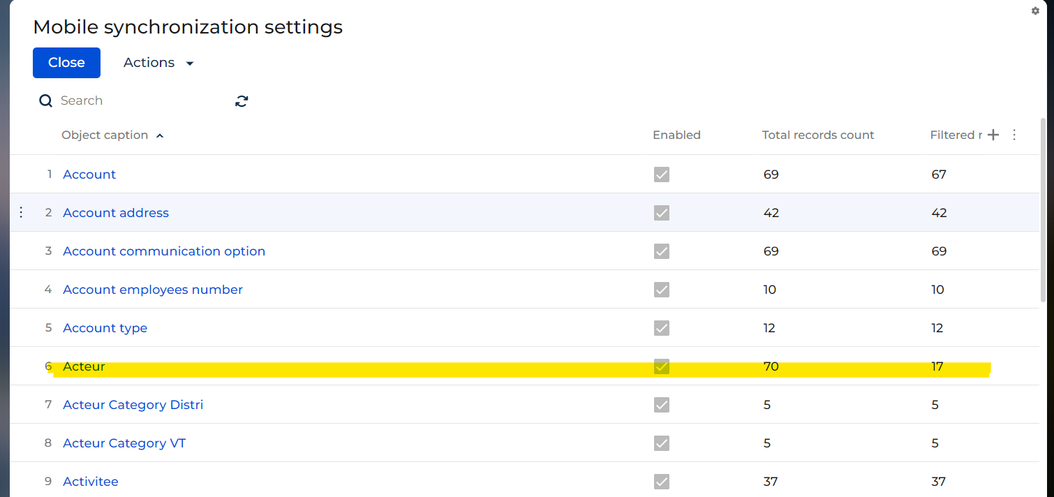This screenshot has width=1054, height=497.
Task: Open the header overflow three-dots menu
Action: (x=1014, y=135)
